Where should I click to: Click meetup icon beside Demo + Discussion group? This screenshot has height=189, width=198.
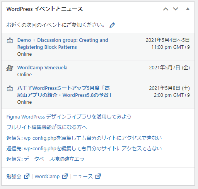coord(10,40)
